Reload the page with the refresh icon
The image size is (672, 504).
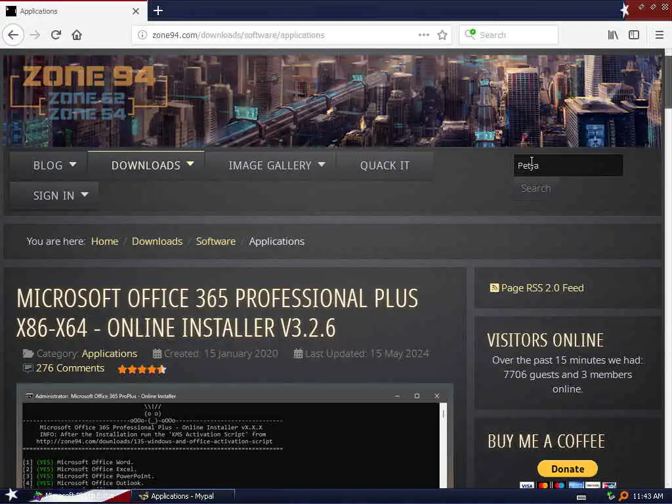56,35
